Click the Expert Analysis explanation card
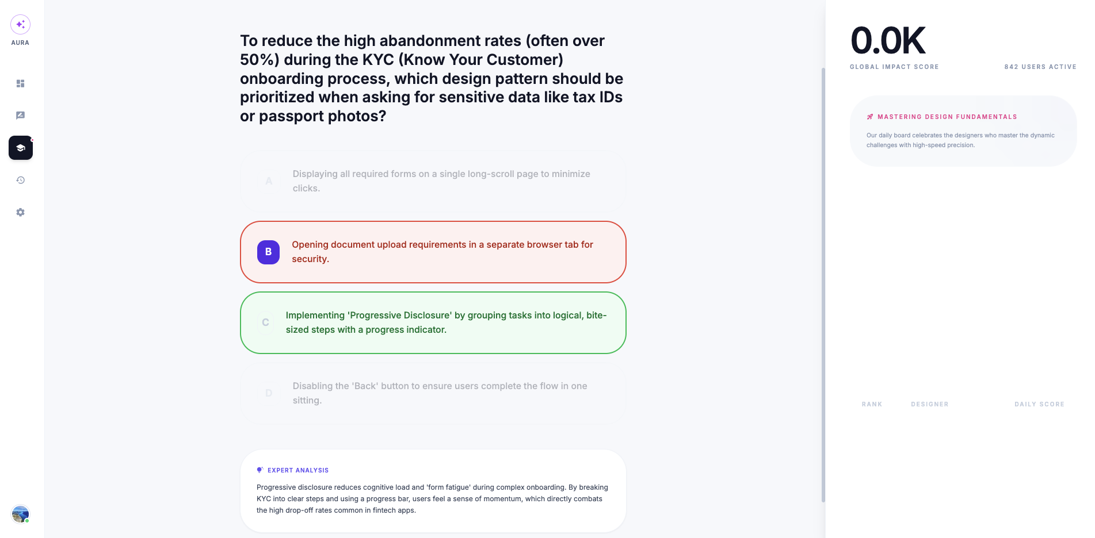The width and height of the screenshot is (1095, 538). click(x=433, y=491)
